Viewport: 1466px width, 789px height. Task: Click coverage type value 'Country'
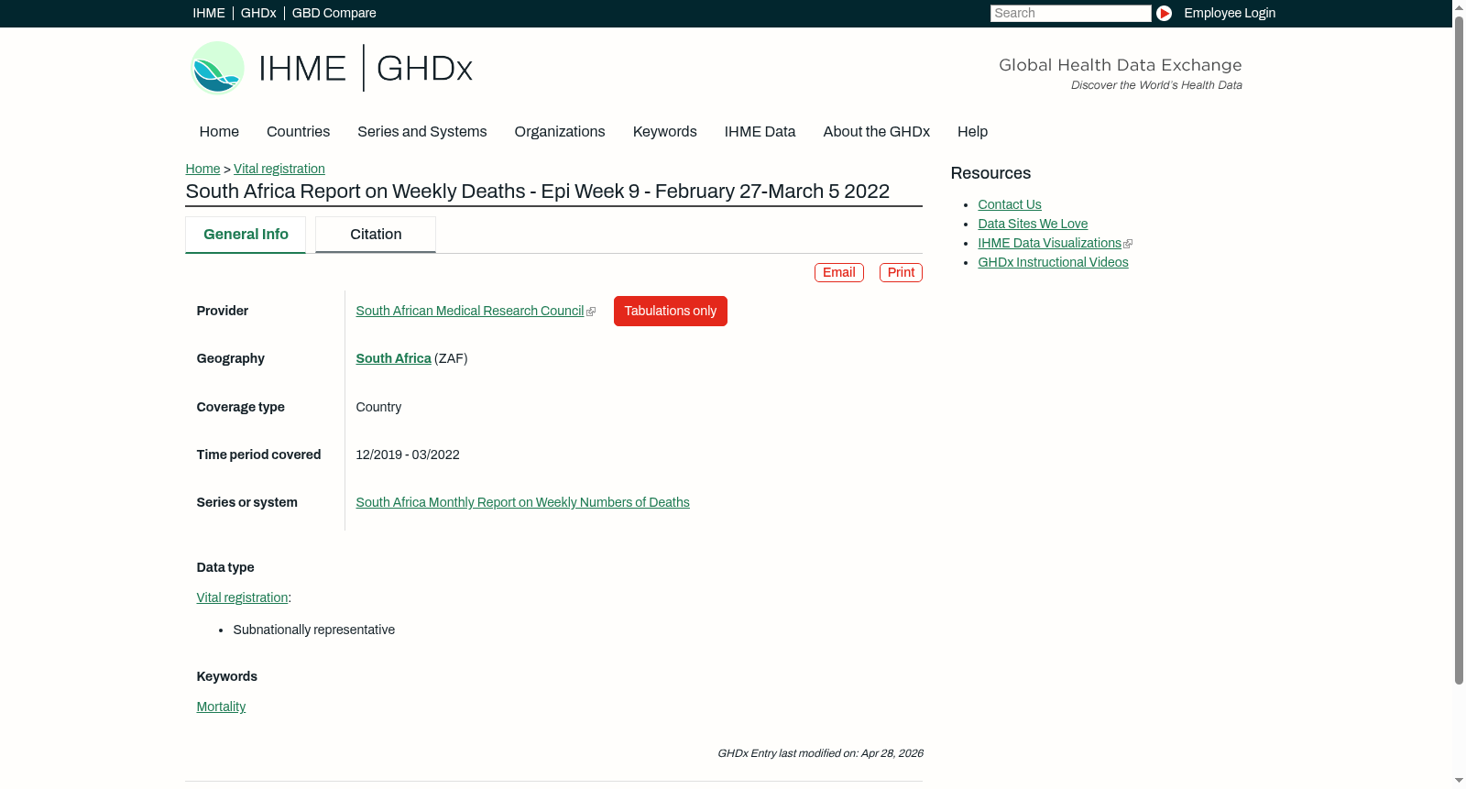378,407
